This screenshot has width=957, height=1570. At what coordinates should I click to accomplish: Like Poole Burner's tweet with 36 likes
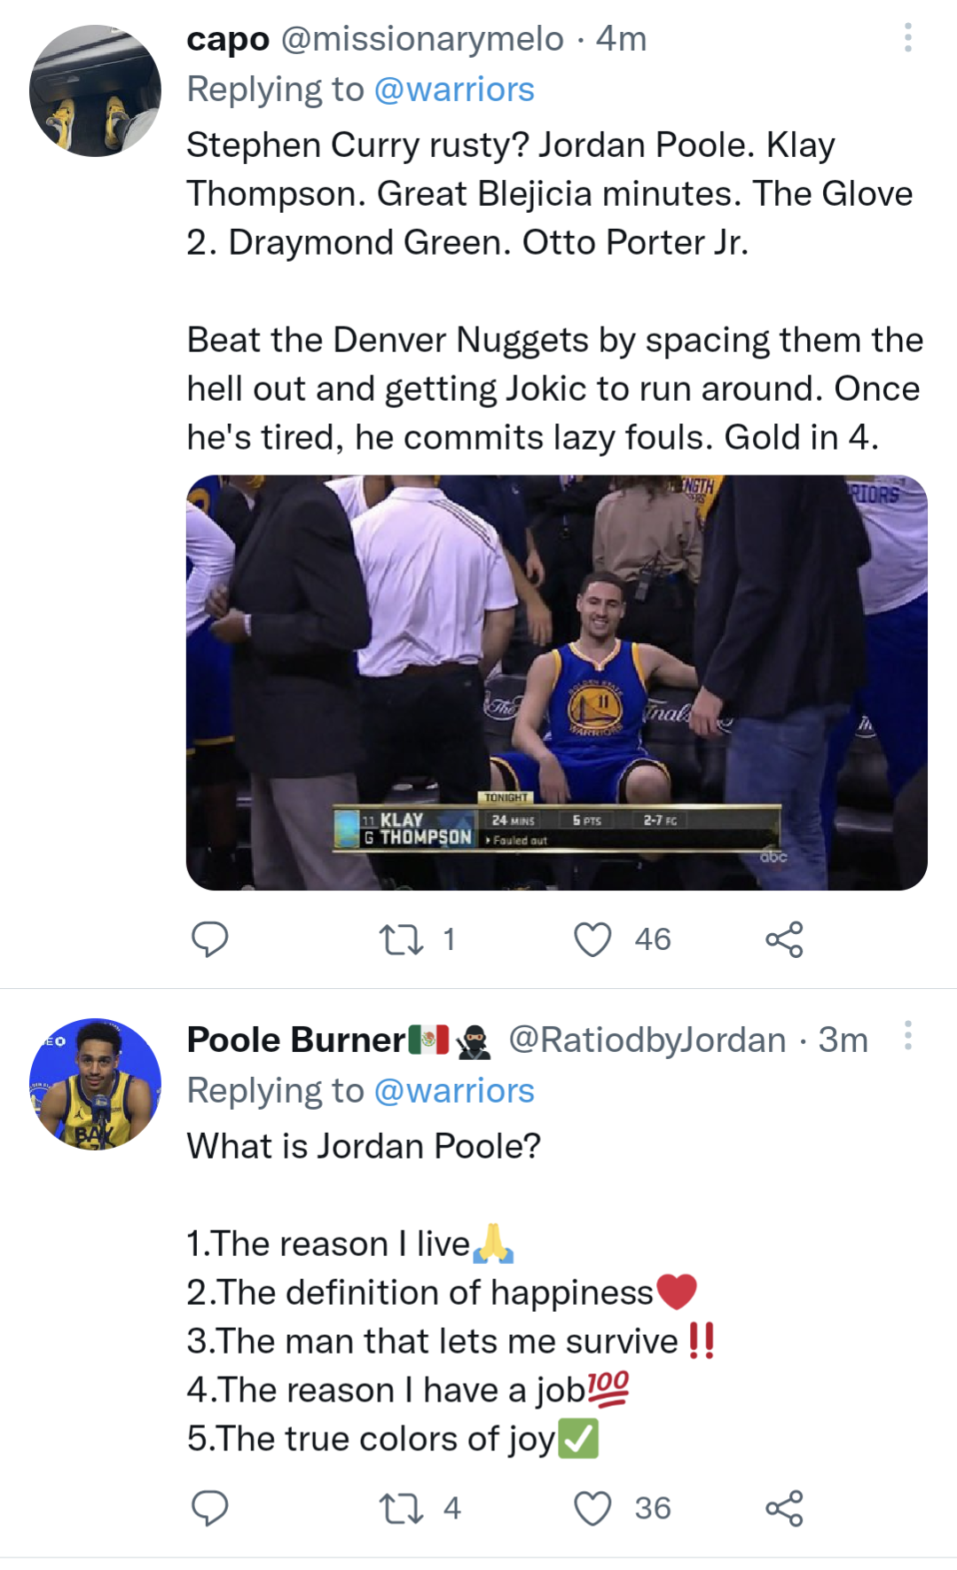[x=592, y=1508]
